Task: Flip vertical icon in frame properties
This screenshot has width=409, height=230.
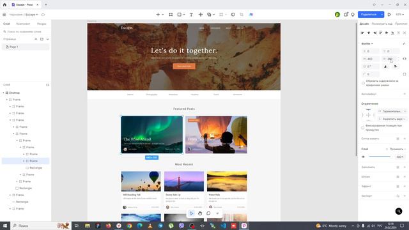Action: [396, 66]
